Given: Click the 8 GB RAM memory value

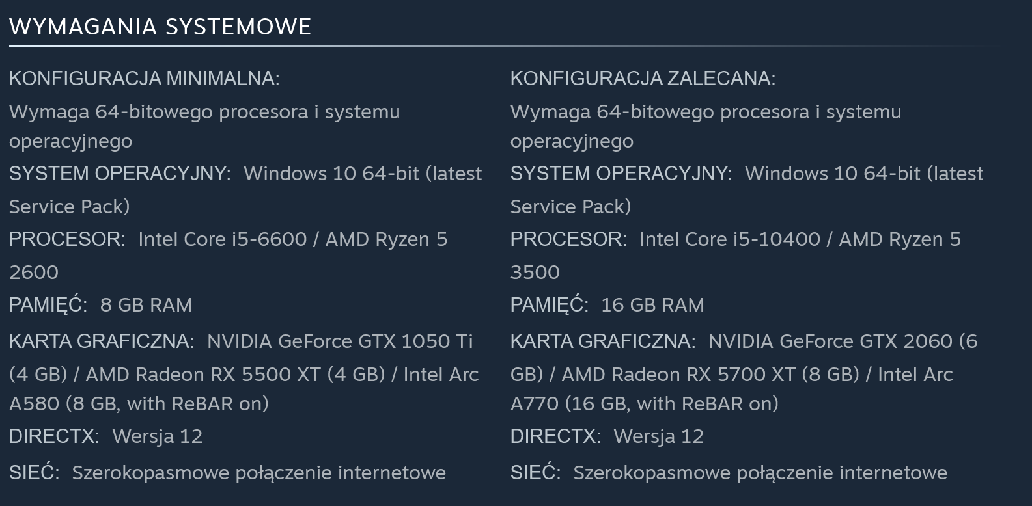Looking at the screenshot, I should coord(146,305).
